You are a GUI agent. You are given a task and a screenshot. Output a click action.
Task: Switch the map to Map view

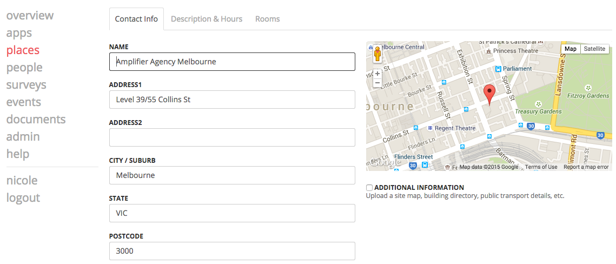(571, 49)
